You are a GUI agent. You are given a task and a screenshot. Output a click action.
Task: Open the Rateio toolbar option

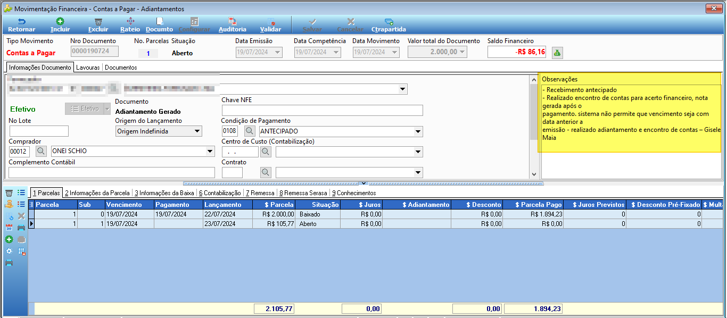(x=130, y=25)
